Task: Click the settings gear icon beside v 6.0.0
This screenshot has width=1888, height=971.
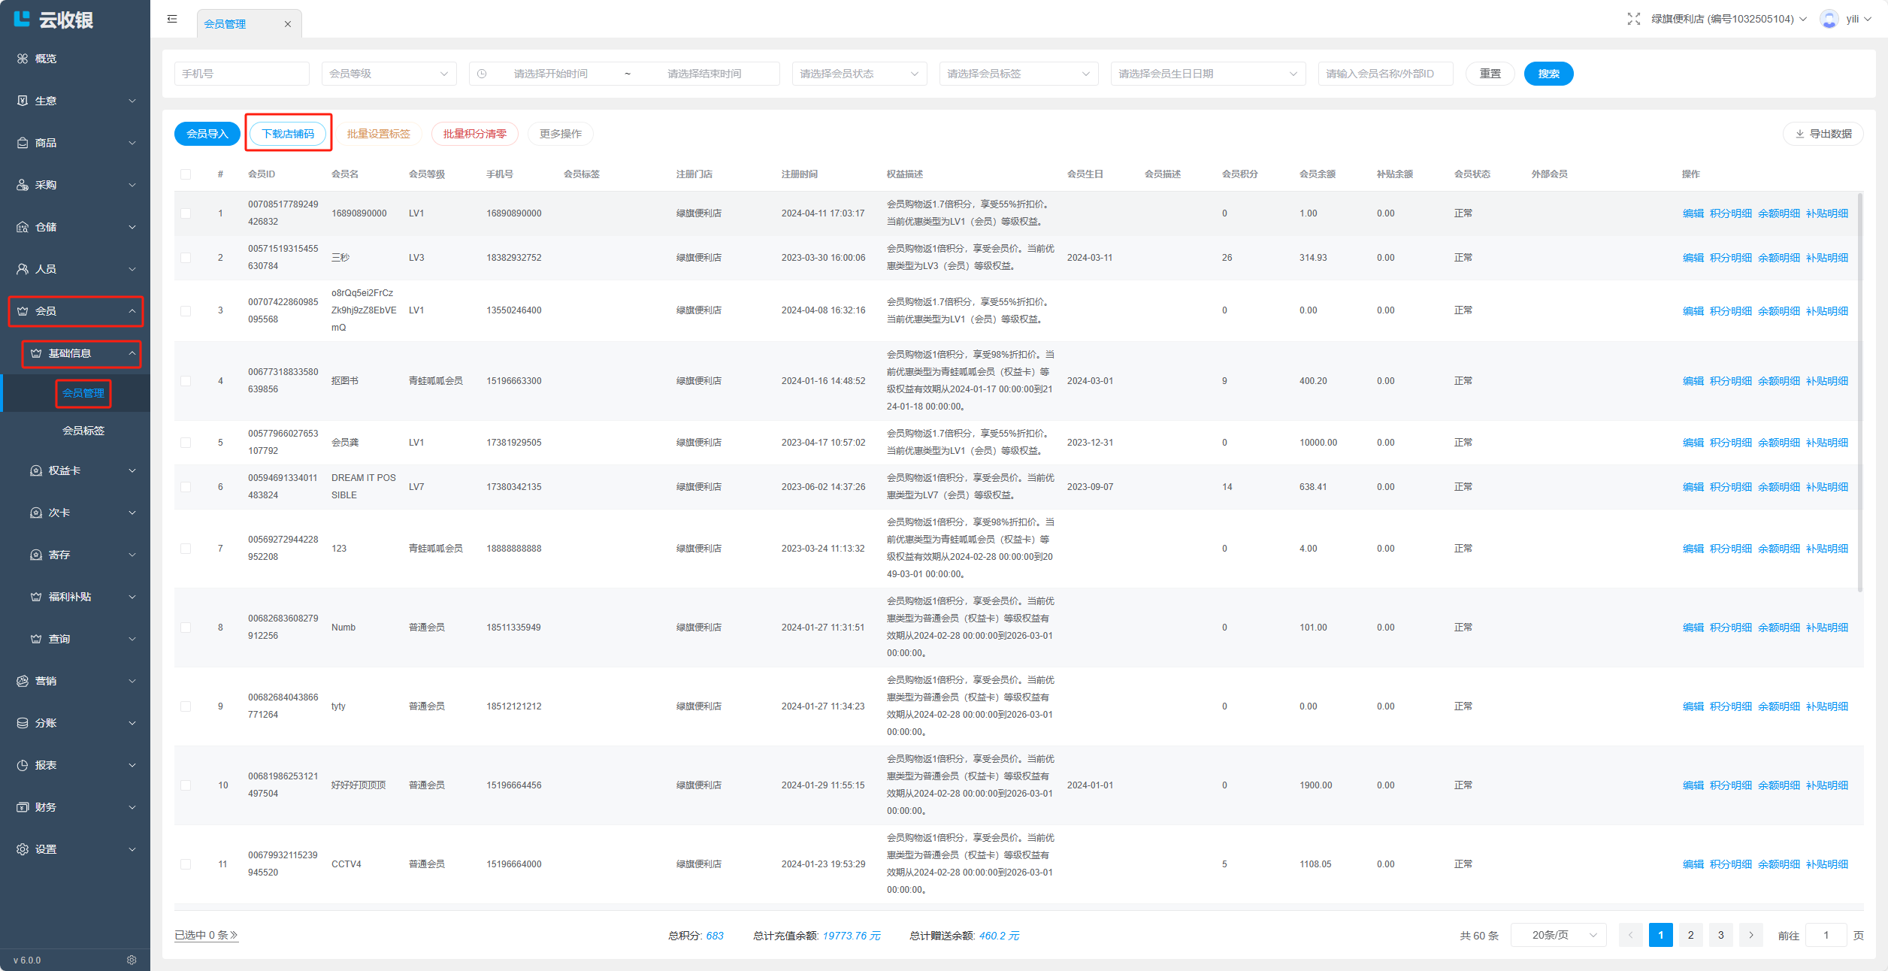Action: click(x=132, y=960)
